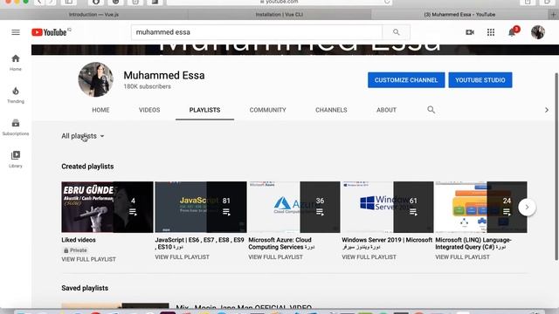Click the YOUTUBE STUDIO button
The width and height of the screenshot is (559, 314).
pos(480,80)
